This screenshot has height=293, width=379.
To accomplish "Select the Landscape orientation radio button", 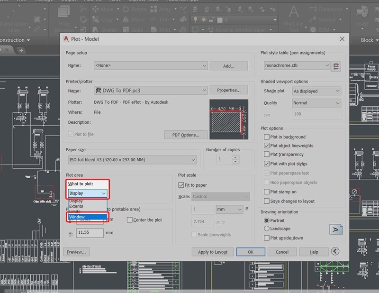I will (267, 229).
